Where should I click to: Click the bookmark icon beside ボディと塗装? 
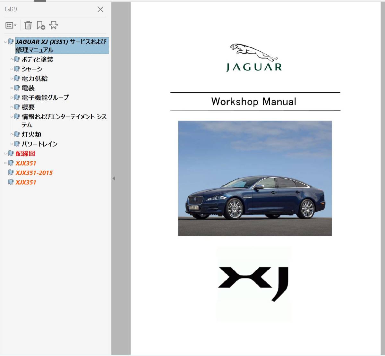pyautogui.click(x=17, y=59)
